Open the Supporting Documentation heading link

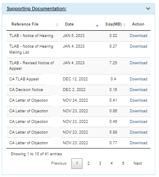[x=37, y=9]
